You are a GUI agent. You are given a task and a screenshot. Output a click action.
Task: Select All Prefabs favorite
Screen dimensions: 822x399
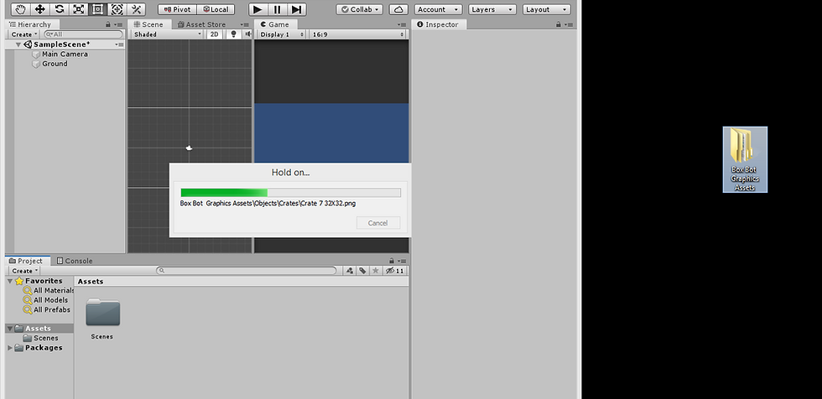click(47, 309)
